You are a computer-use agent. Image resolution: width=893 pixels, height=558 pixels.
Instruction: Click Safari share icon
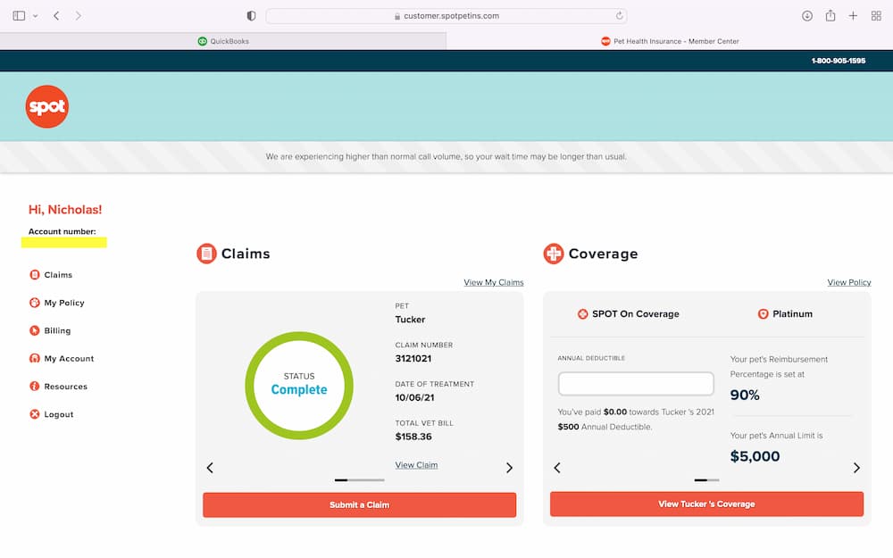click(830, 16)
